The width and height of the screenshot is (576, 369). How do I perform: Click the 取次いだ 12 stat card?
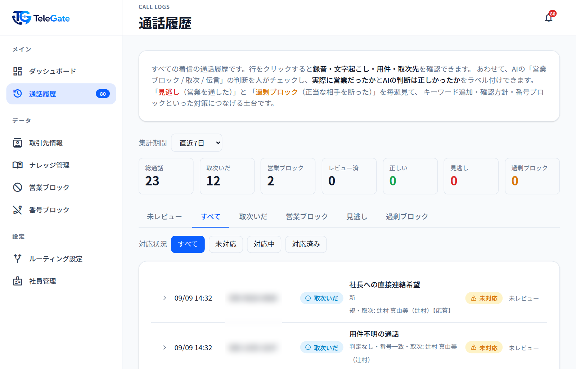coord(227,176)
